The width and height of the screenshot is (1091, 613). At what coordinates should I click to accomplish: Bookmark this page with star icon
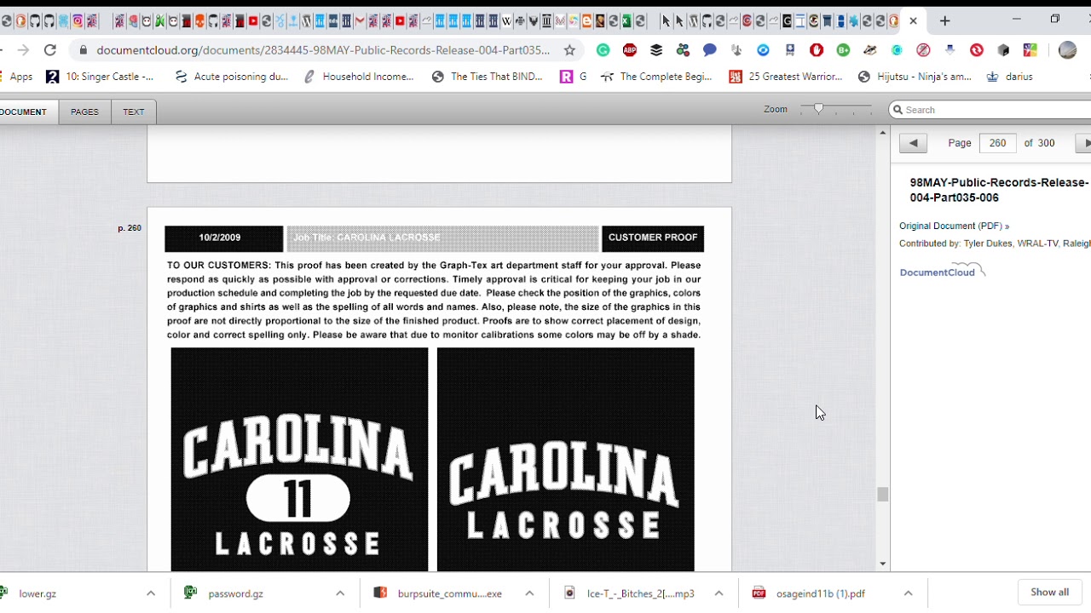tap(570, 50)
